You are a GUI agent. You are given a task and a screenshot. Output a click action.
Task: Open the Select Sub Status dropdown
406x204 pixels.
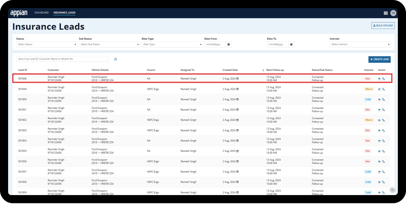[109, 44]
